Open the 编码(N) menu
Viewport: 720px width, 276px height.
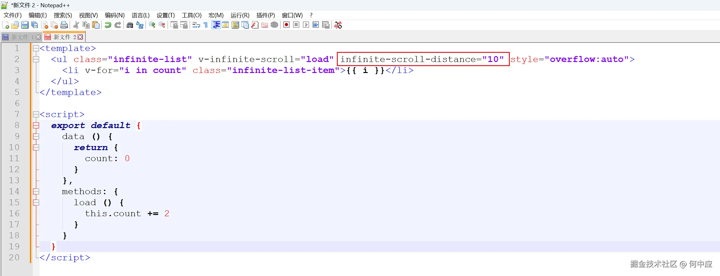(115, 15)
